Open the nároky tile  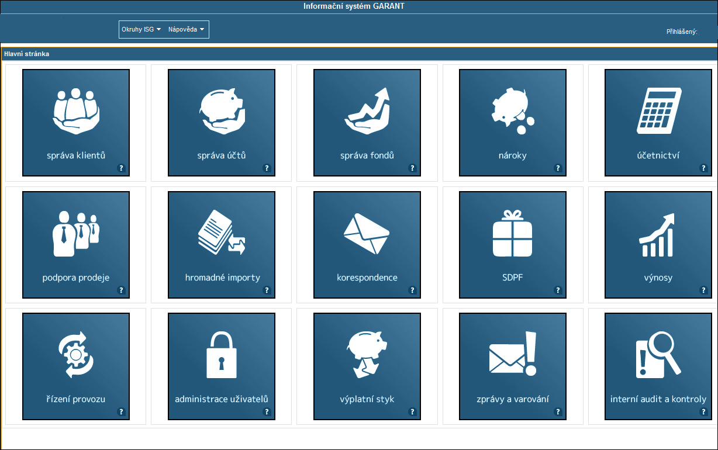pyautogui.click(x=512, y=122)
